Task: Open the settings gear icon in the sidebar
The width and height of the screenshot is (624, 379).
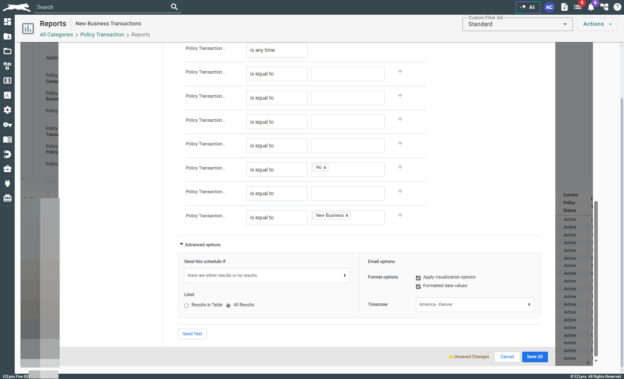Action: 7,110
